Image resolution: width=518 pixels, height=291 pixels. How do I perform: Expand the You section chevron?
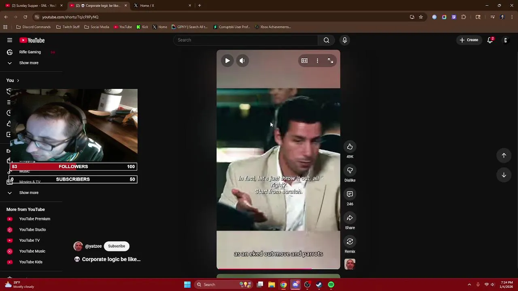click(18, 80)
